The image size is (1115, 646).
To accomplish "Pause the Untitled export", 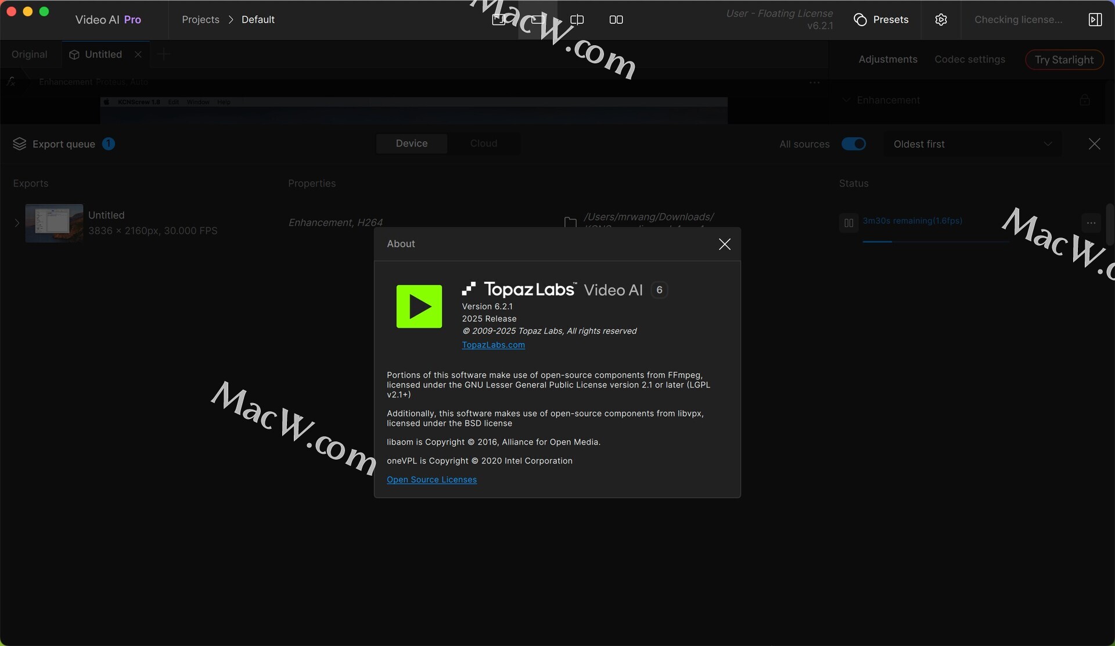I will pos(848,223).
